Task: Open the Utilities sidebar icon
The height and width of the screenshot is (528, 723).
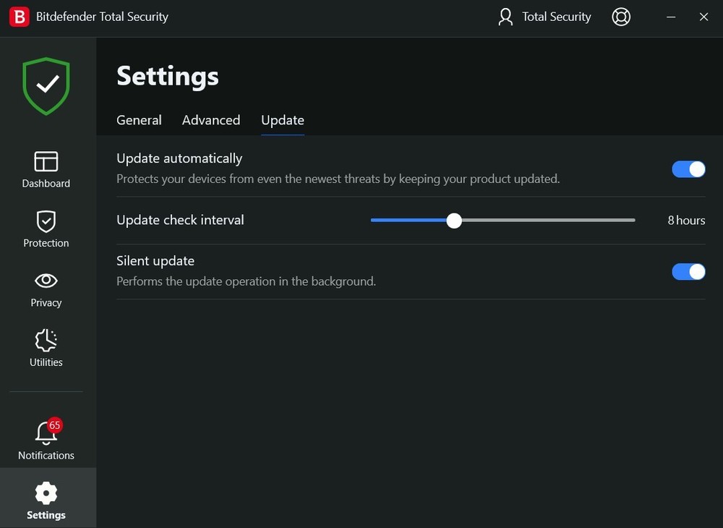Action: 46,341
